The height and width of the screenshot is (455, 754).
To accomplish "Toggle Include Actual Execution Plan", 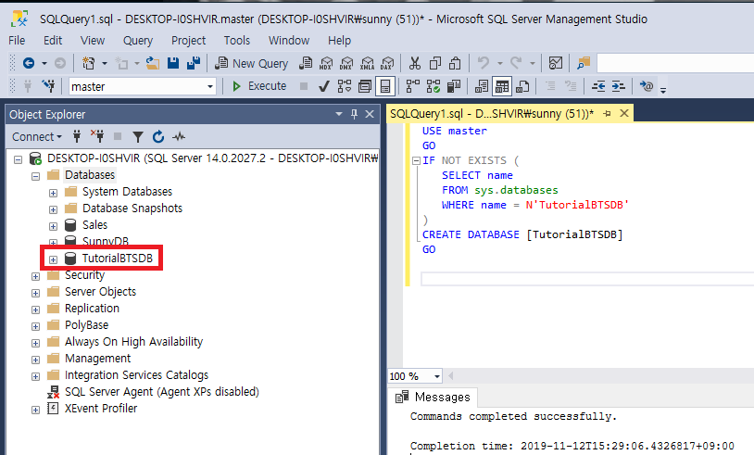I will [412, 86].
